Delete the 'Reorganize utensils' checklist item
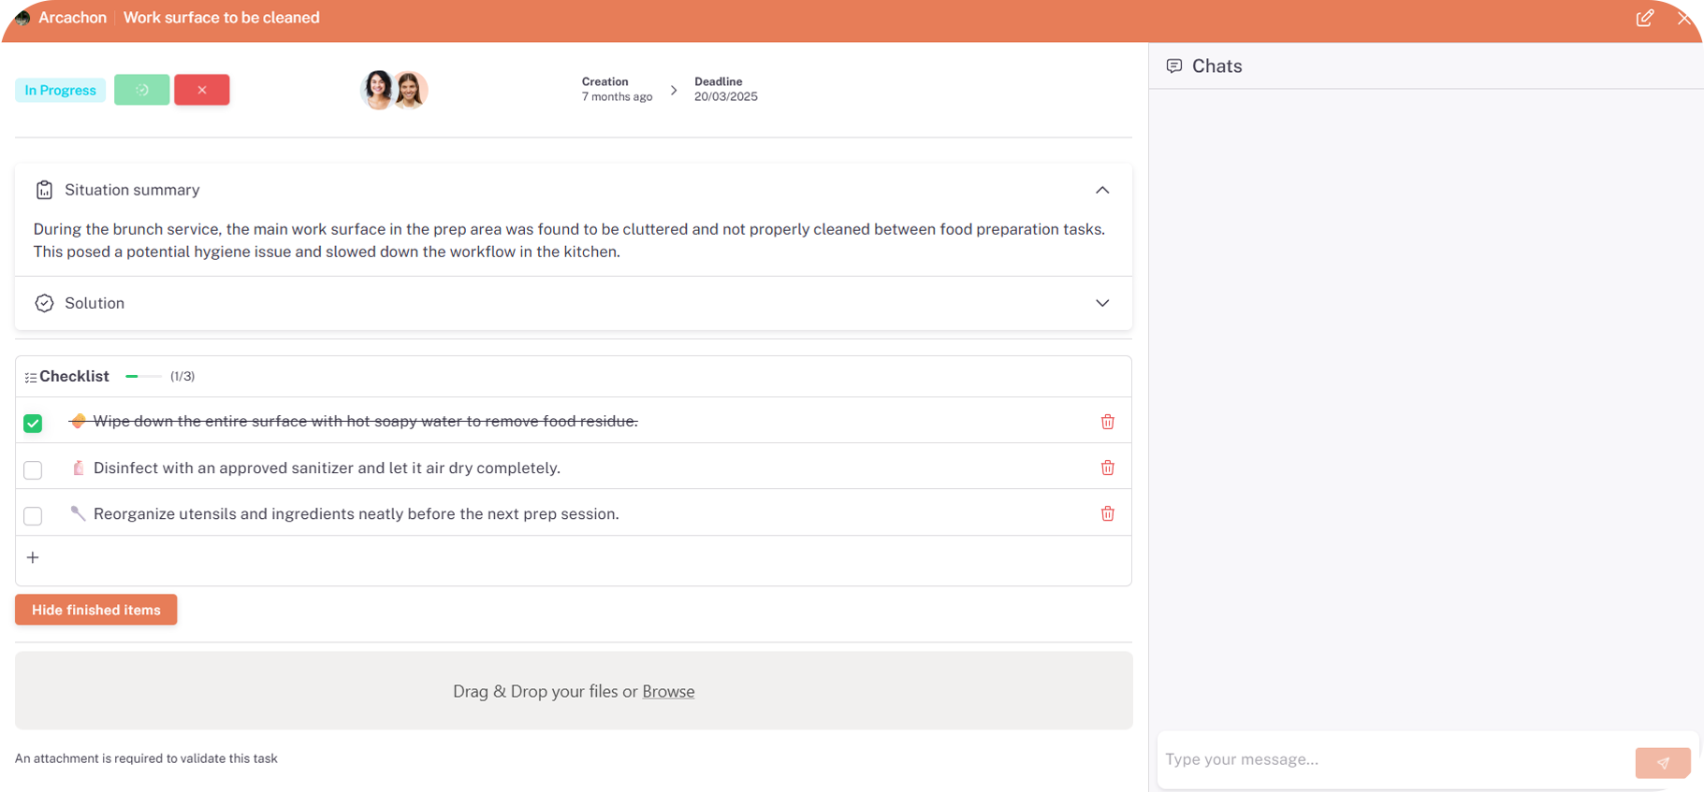 (x=1107, y=513)
